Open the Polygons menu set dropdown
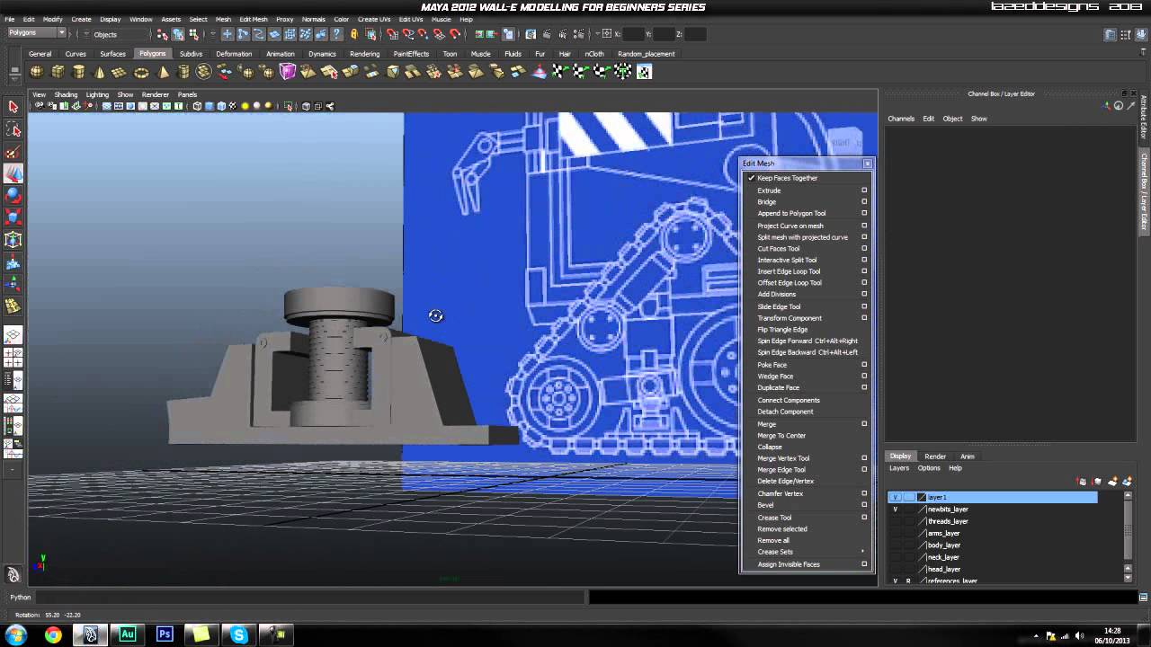 (x=37, y=33)
